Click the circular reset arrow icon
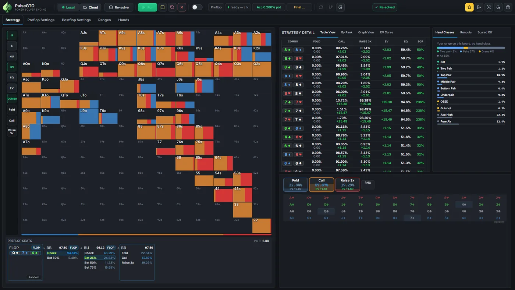 [x=172, y=7]
